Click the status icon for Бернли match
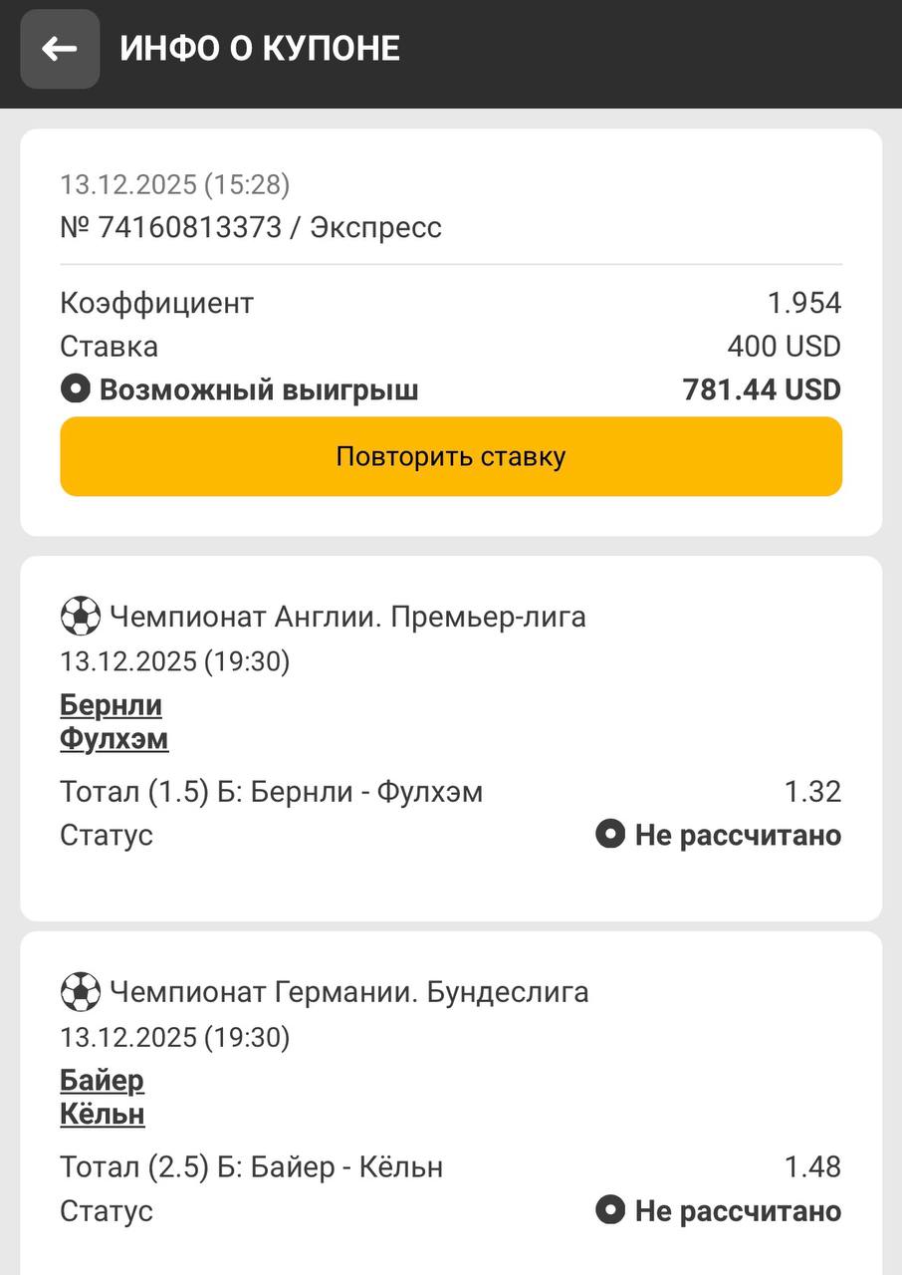Screen dimensions: 902x1275 [x=610, y=835]
